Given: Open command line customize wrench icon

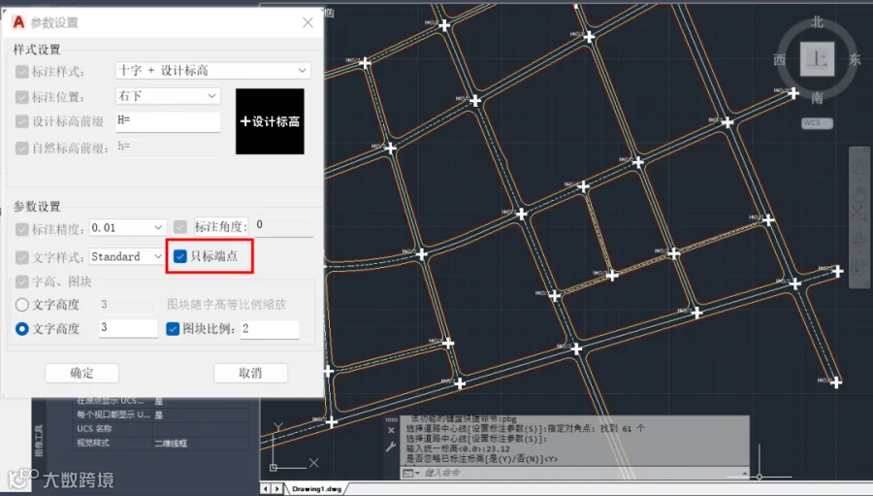Looking at the screenshot, I should [391, 446].
